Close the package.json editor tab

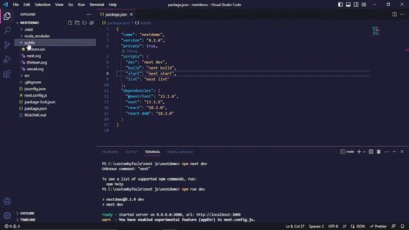click(131, 14)
